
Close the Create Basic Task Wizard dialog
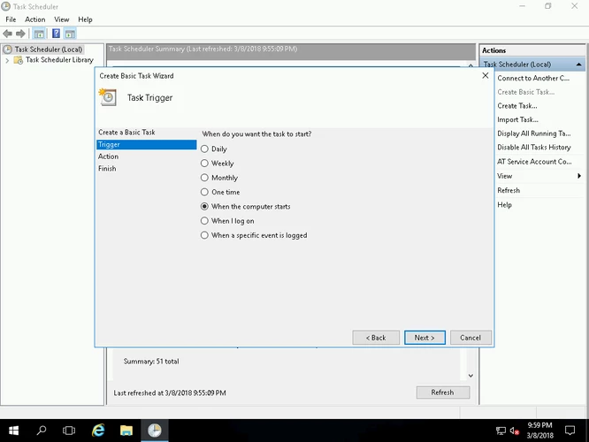[486, 75]
